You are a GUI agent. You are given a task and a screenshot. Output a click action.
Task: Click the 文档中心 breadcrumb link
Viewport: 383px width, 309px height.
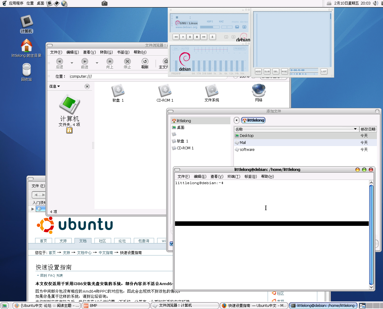click(84, 253)
